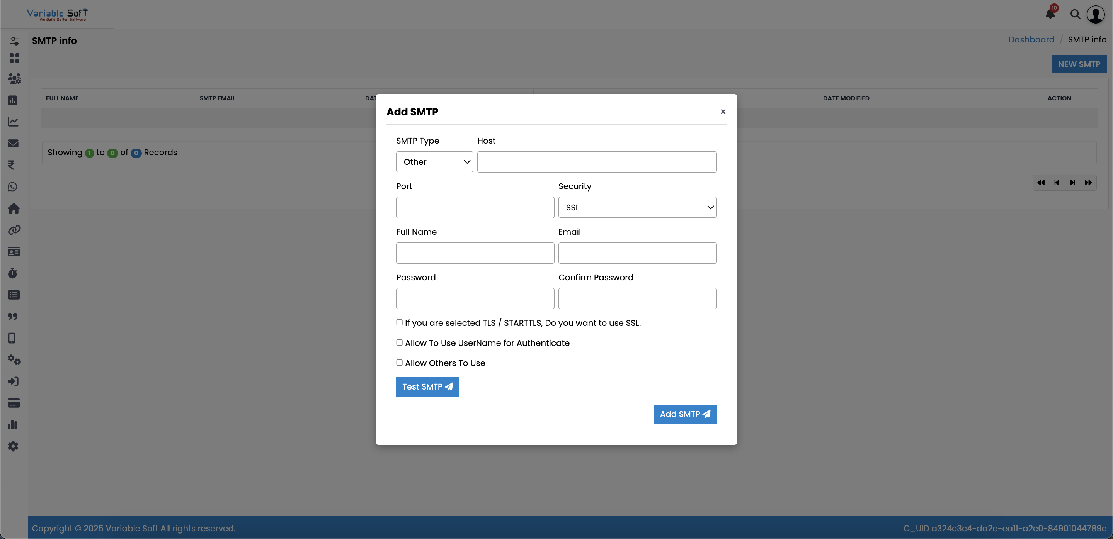Viewport: 1113px width, 539px height.
Task: Navigate to Dashboard via the breadcrumb link
Action: point(1031,39)
